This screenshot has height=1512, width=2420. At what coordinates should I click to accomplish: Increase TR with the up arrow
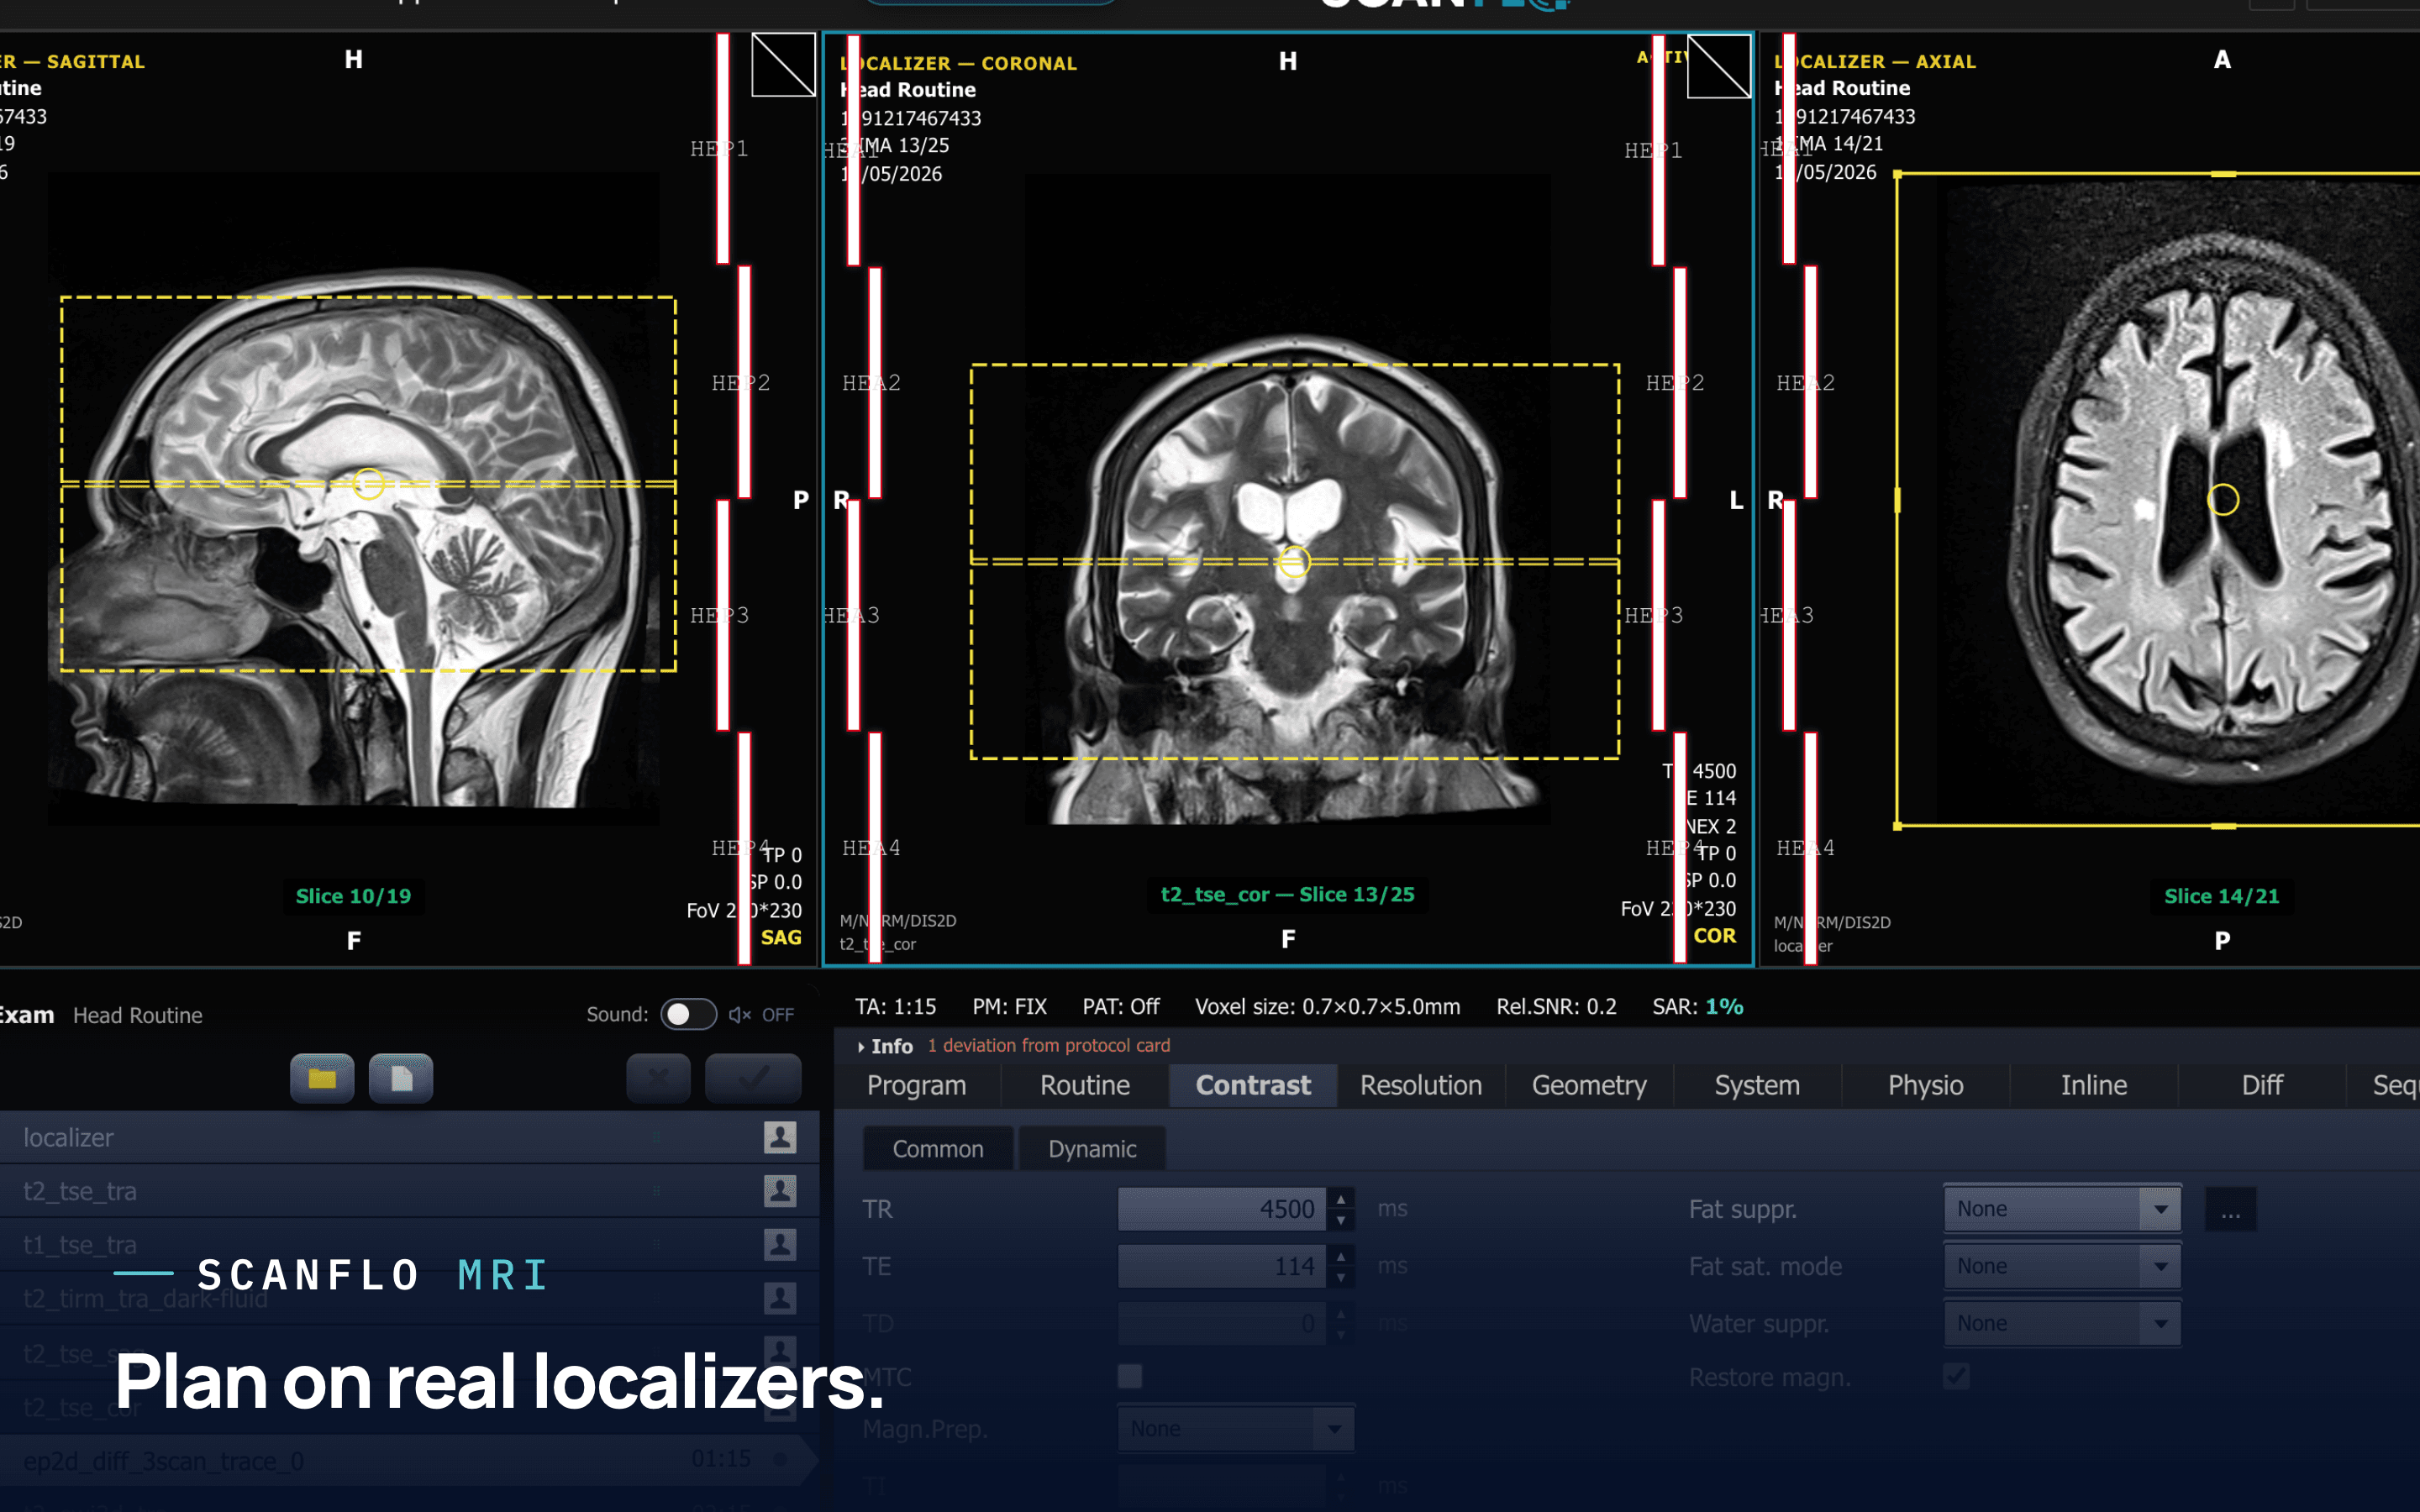click(x=1341, y=1198)
